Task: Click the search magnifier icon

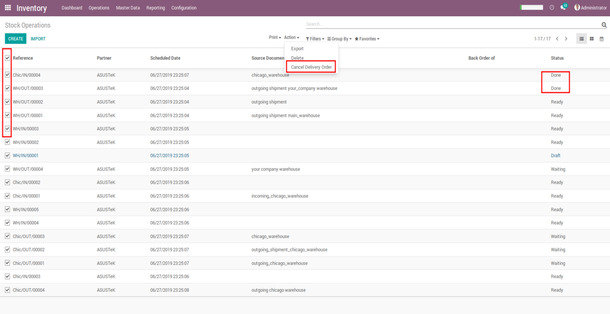Action: click(x=604, y=25)
